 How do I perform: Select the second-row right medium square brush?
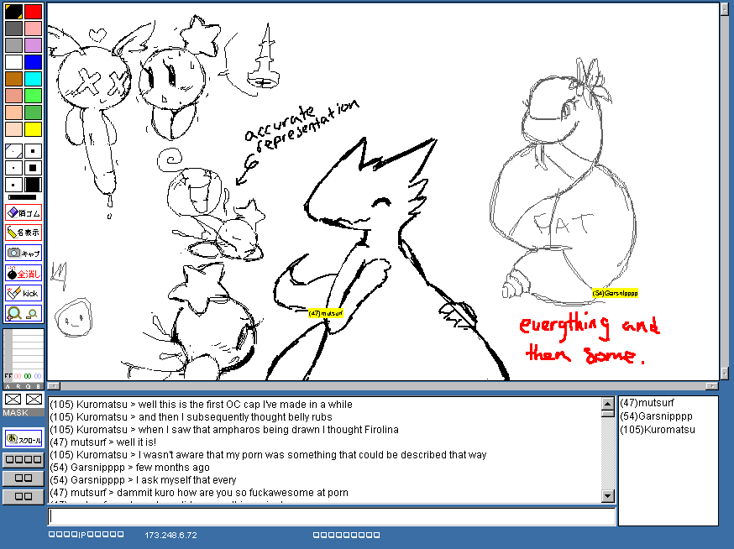pyautogui.click(x=33, y=168)
